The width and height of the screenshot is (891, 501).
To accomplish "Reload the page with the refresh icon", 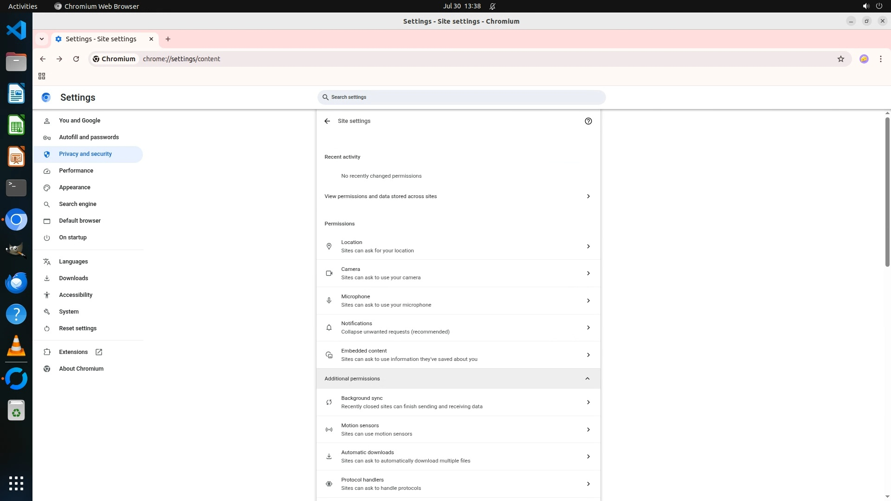I will click(x=76, y=59).
